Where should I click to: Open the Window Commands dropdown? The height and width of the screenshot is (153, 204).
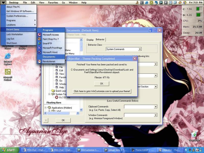pos(156,115)
